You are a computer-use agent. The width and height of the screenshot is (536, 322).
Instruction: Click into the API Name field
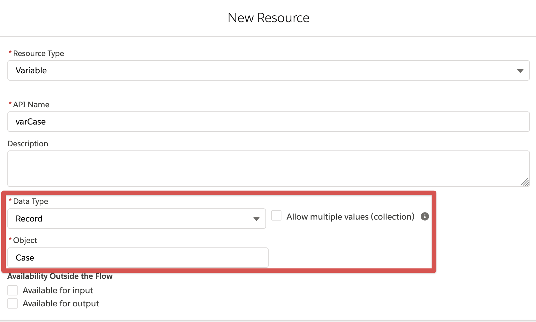tap(268, 122)
